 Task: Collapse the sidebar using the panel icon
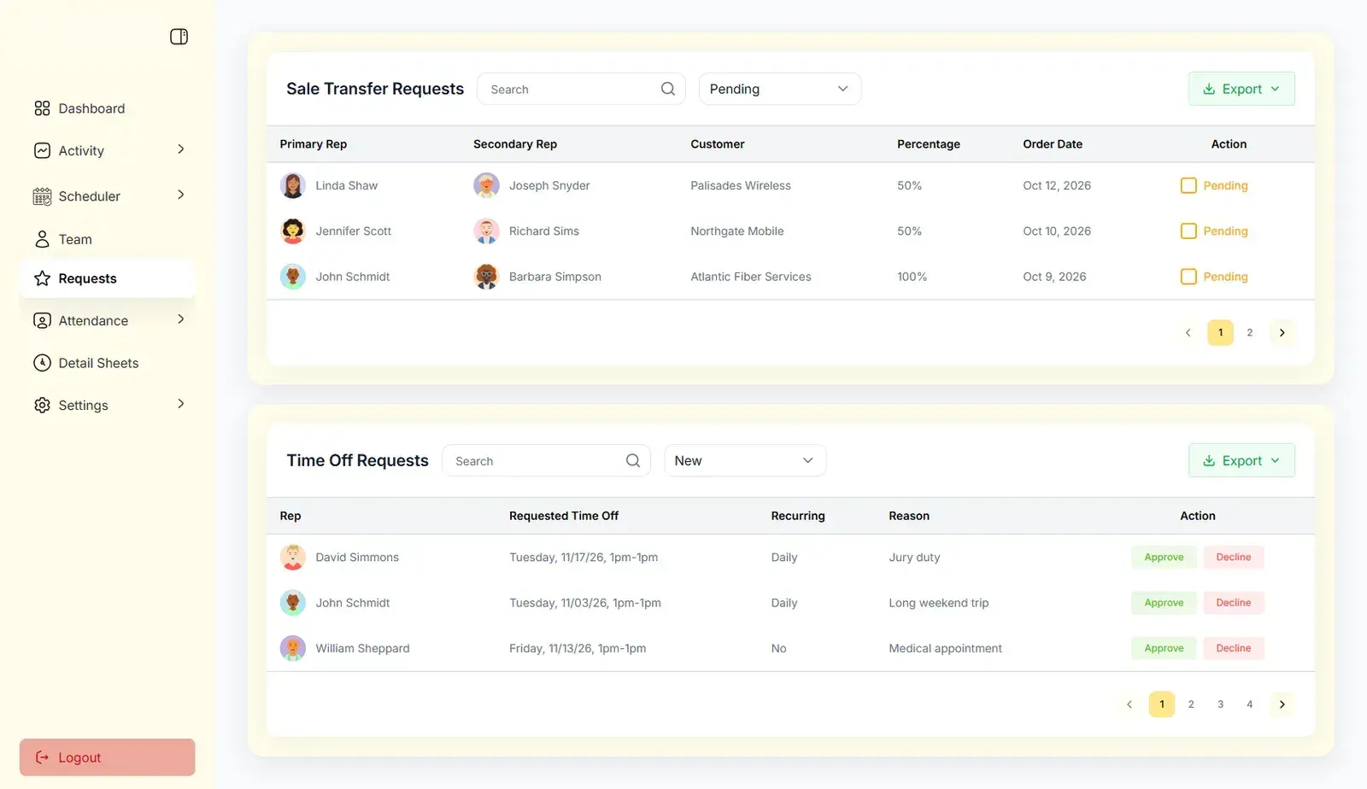[179, 37]
